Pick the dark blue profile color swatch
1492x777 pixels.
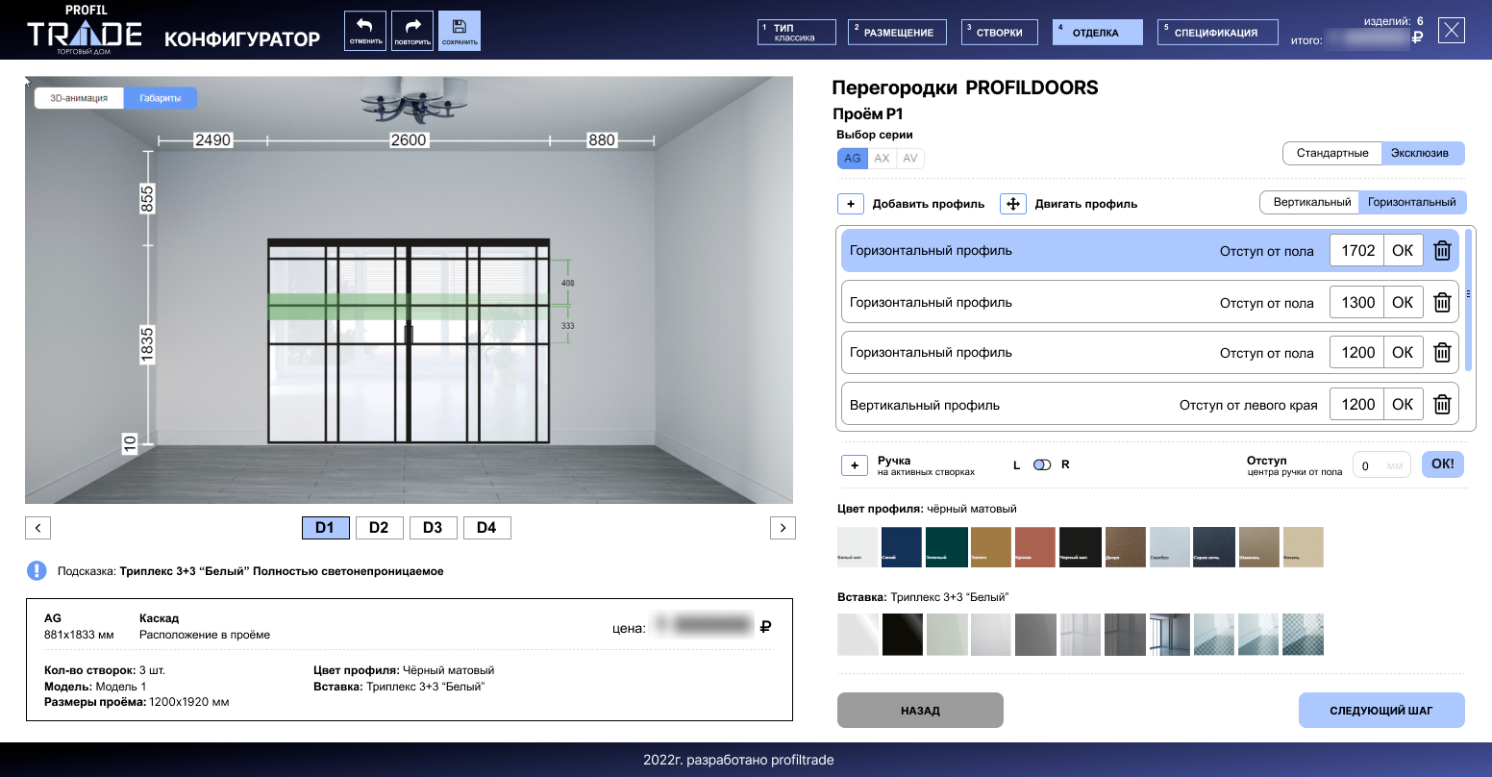(901, 547)
